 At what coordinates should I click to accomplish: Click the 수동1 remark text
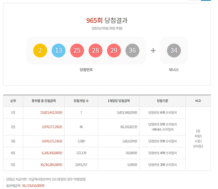(198, 141)
